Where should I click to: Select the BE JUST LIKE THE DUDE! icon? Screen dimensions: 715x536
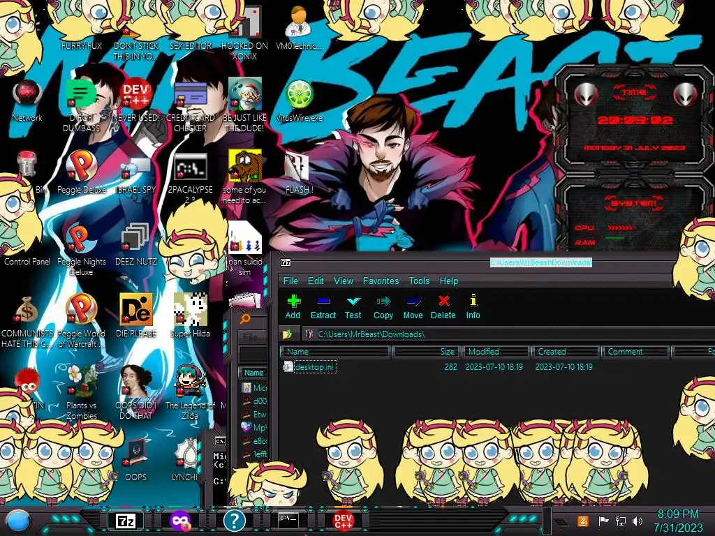[x=245, y=106]
